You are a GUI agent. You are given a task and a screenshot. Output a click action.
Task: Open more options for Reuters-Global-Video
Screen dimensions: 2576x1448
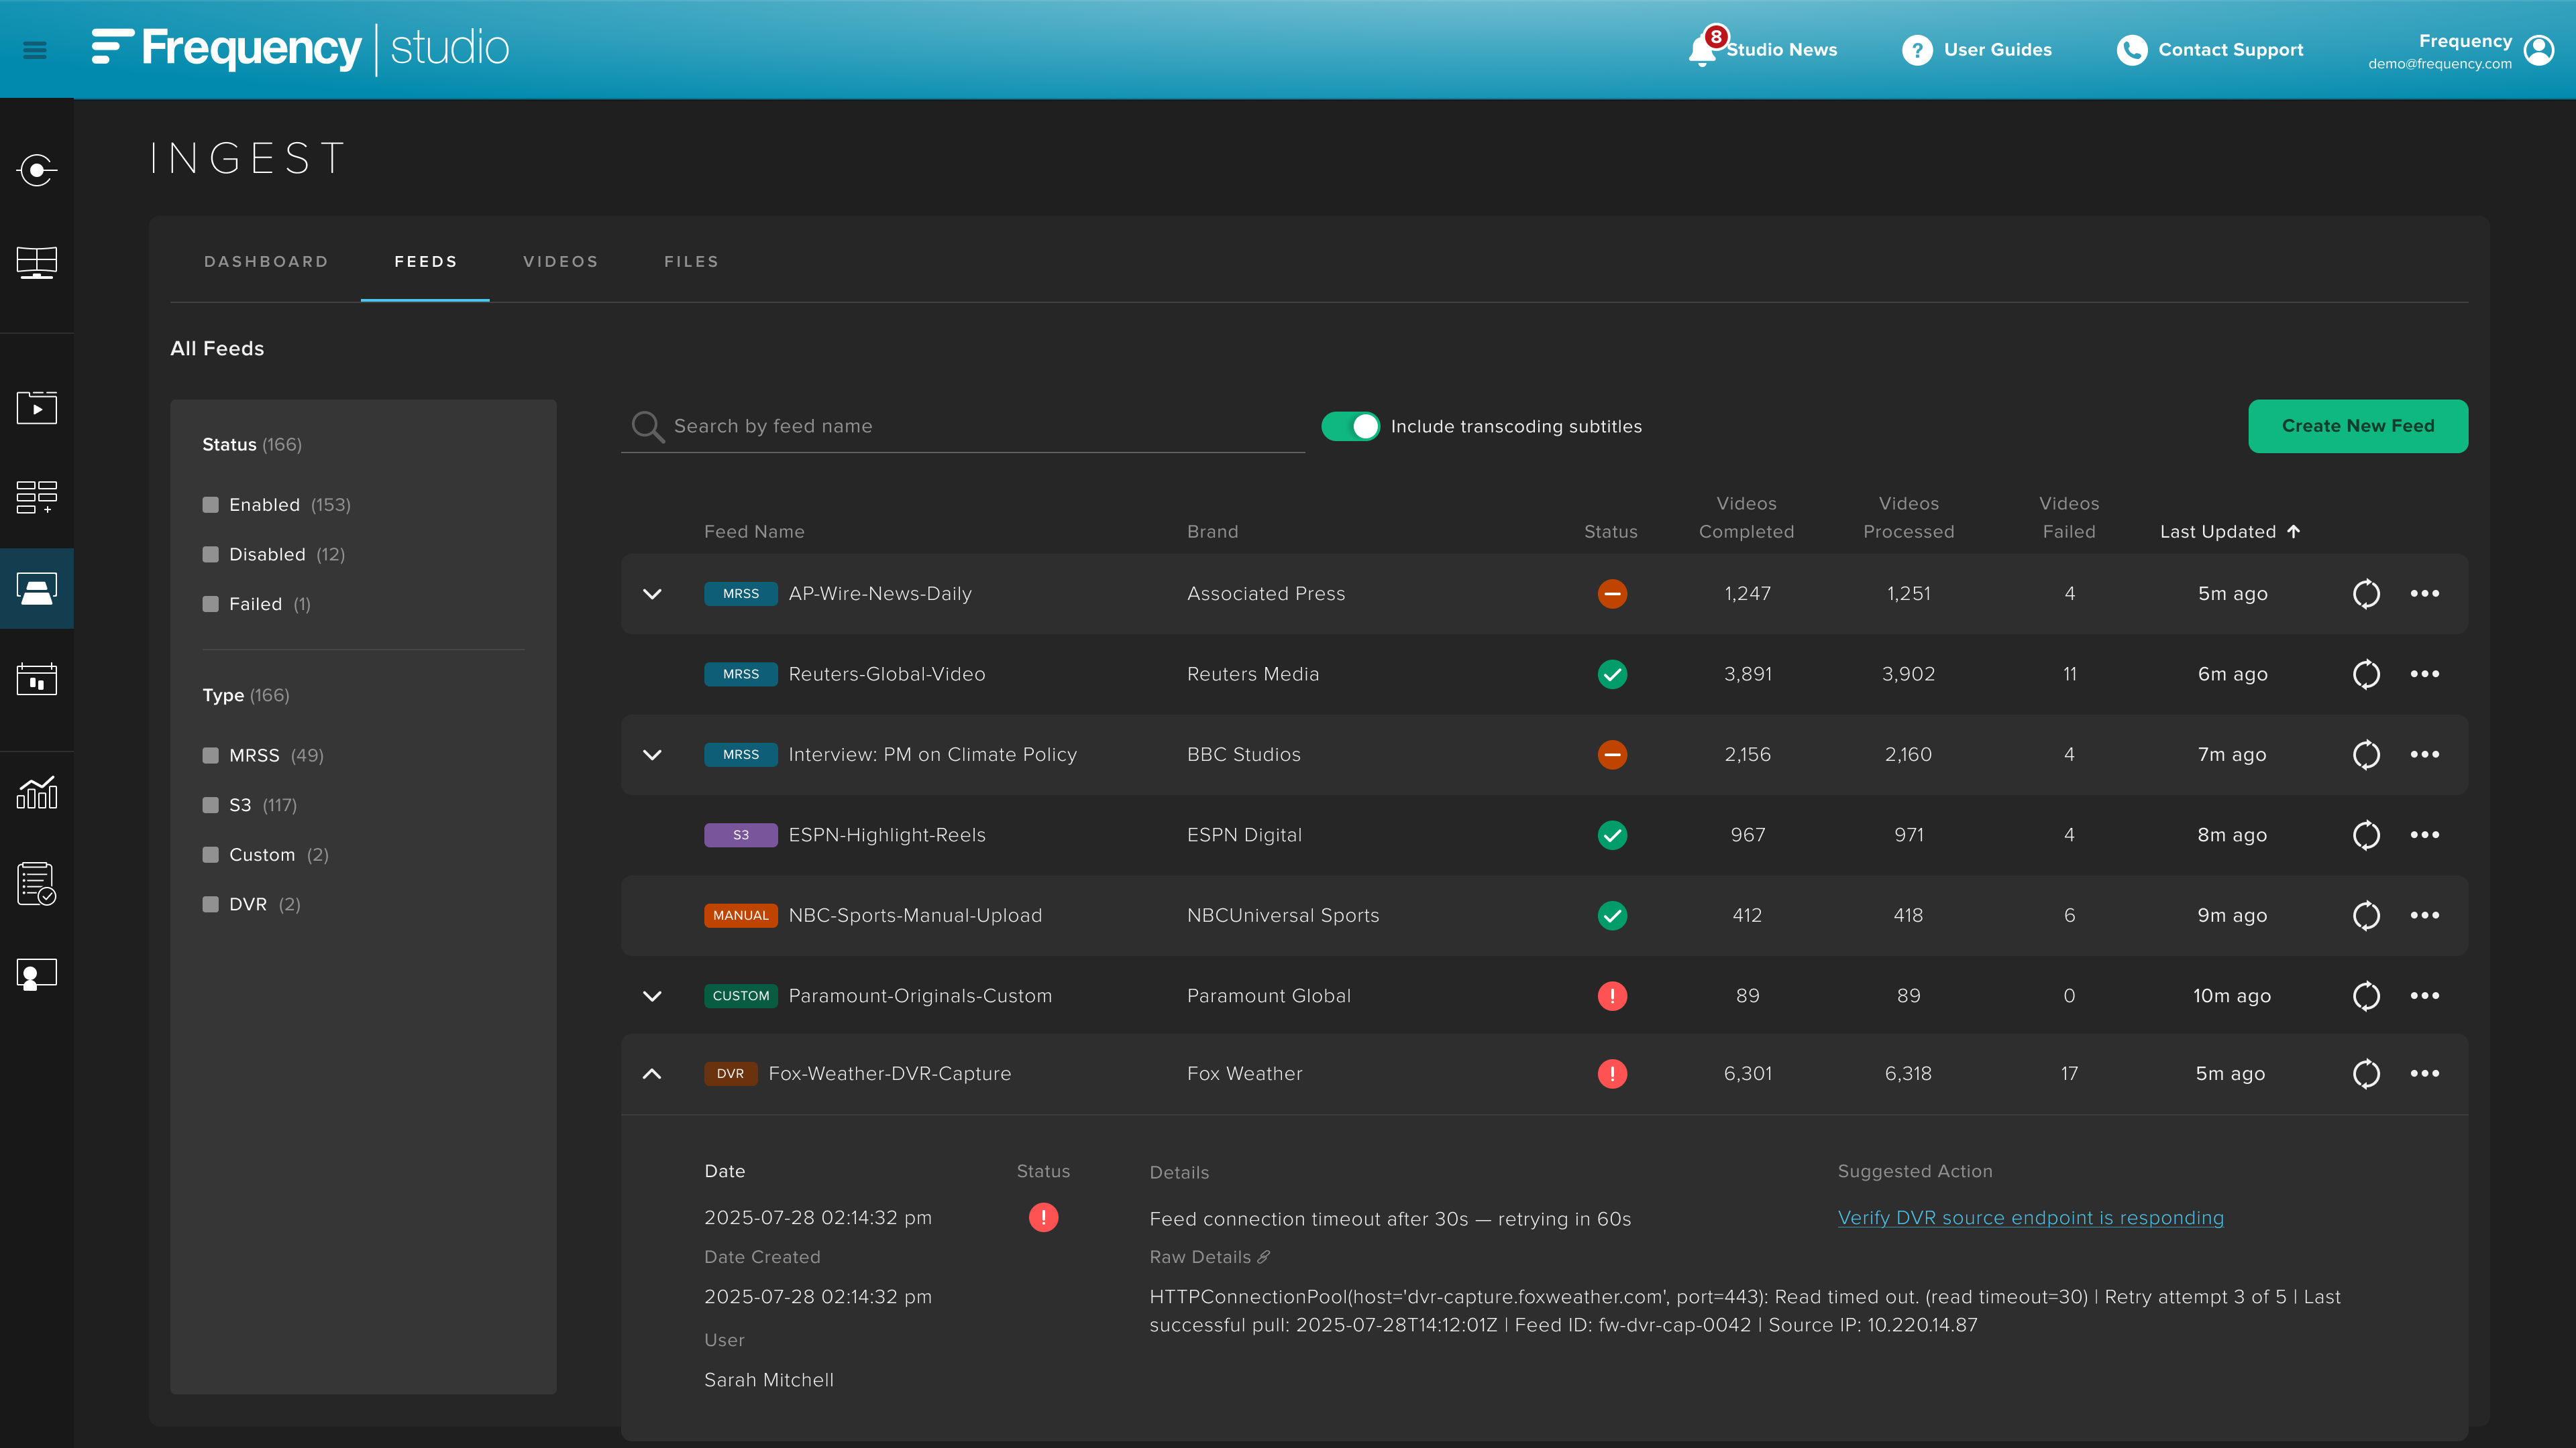(2425, 674)
